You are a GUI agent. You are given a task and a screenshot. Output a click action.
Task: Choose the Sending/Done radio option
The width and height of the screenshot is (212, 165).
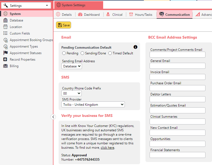(83, 53)
